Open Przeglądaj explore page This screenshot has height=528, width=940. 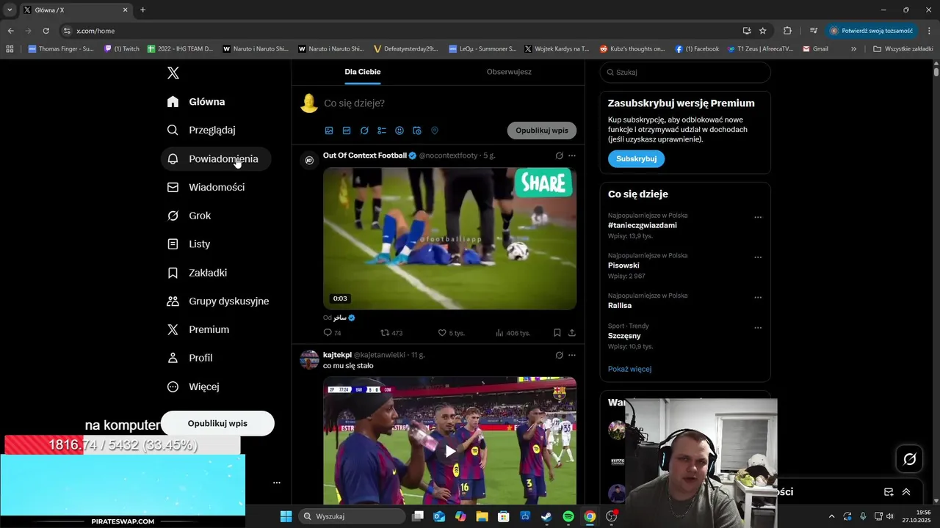pos(201,131)
